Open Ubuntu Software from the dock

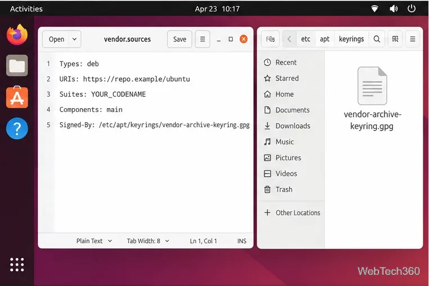tap(17, 97)
